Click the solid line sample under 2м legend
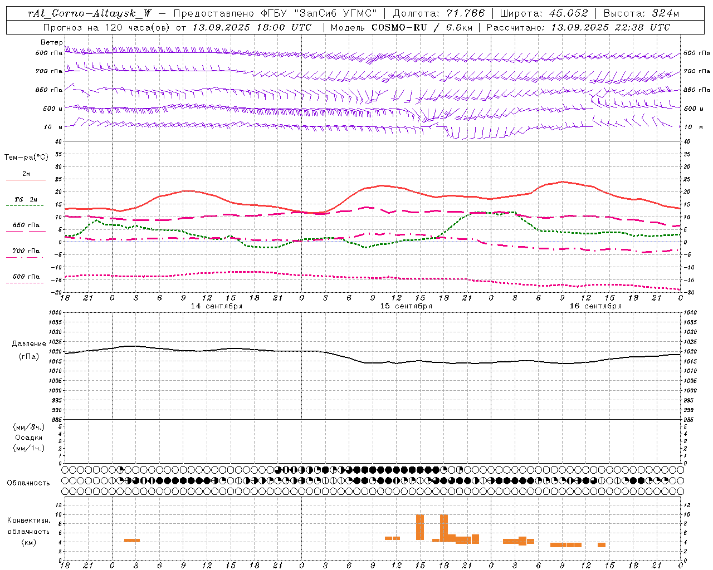This screenshot has height=570, width=713. coord(26,180)
